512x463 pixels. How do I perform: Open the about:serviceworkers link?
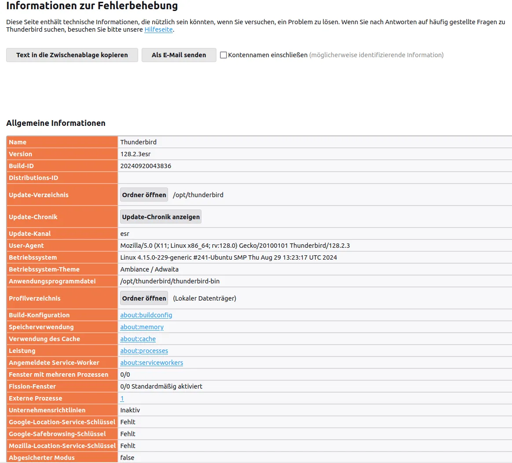pos(151,363)
